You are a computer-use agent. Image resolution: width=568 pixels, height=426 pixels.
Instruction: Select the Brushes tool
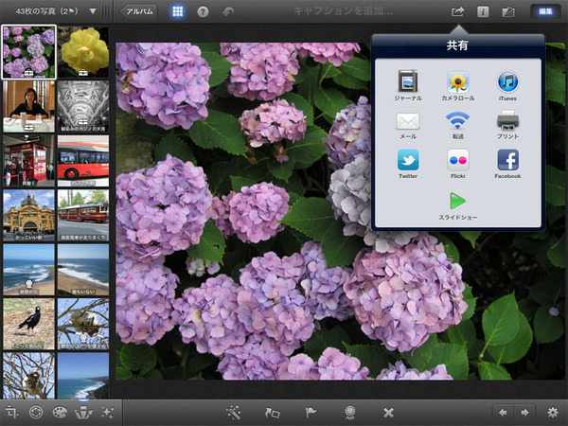click(x=83, y=412)
